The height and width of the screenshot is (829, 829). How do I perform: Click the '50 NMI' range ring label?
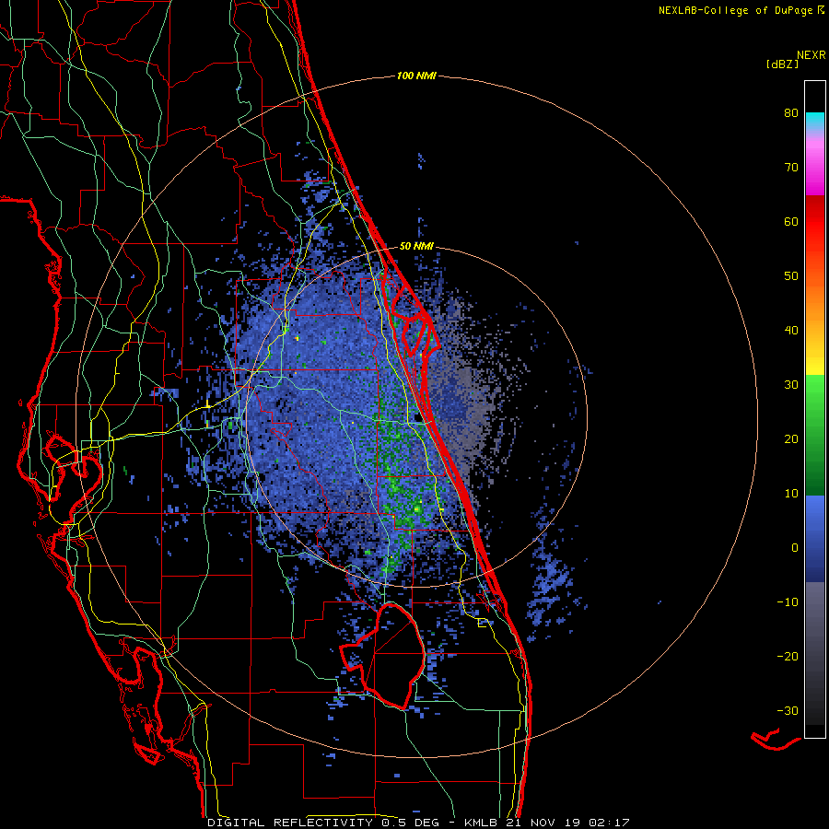(416, 246)
